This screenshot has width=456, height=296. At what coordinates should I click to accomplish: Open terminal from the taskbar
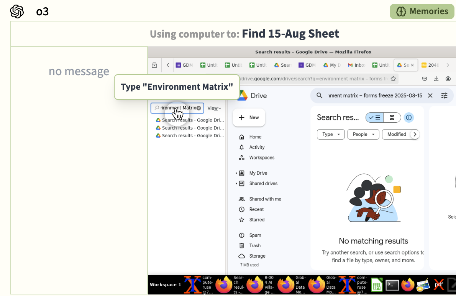(392, 285)
